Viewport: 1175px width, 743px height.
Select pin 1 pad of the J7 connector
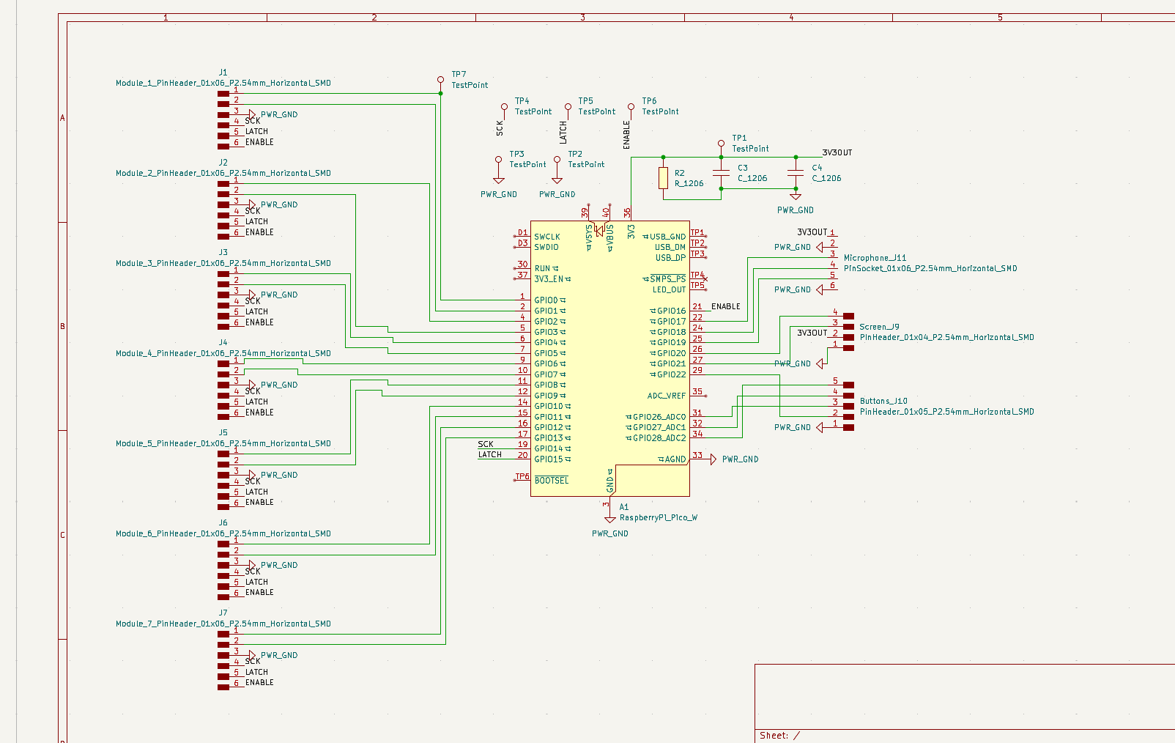(223, 634)
